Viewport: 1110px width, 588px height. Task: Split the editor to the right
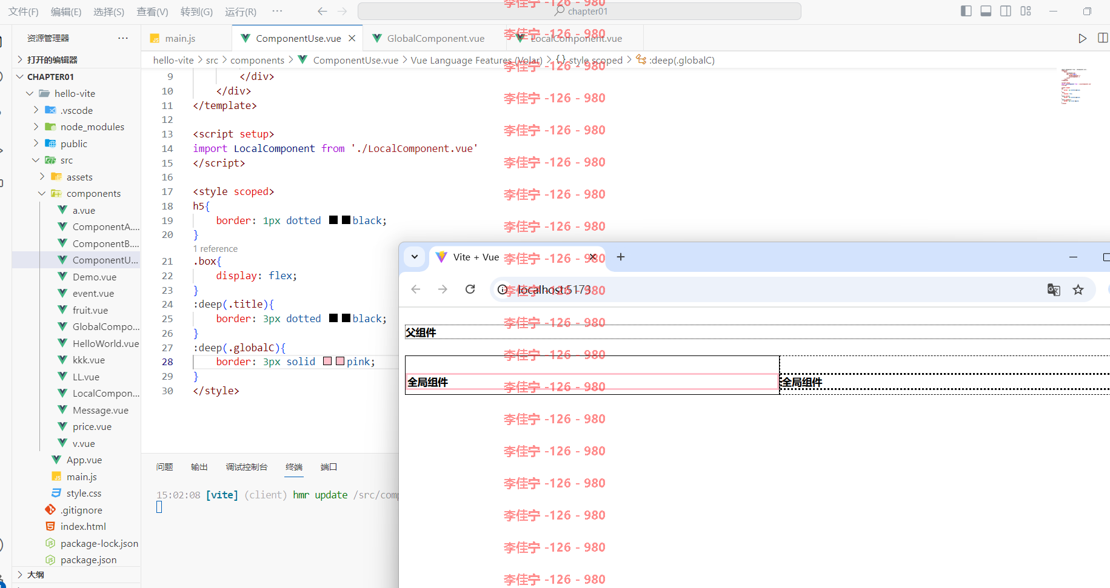point(1103,38)
